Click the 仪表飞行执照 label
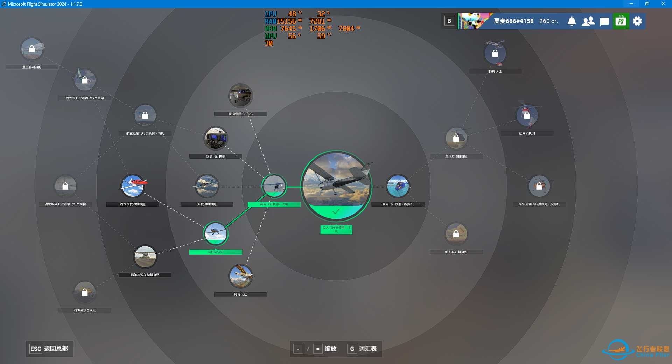This screenshot has height=364, width=672. (216, 156)
